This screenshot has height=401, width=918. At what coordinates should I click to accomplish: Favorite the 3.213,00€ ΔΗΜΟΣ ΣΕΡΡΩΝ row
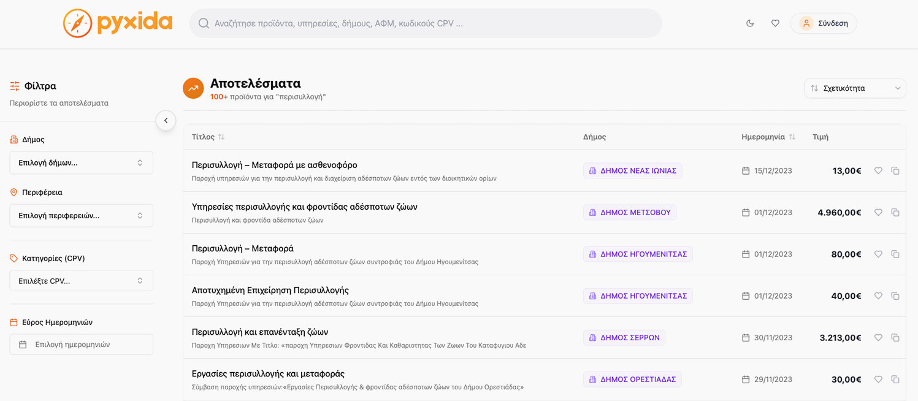[x=878, y=338]
